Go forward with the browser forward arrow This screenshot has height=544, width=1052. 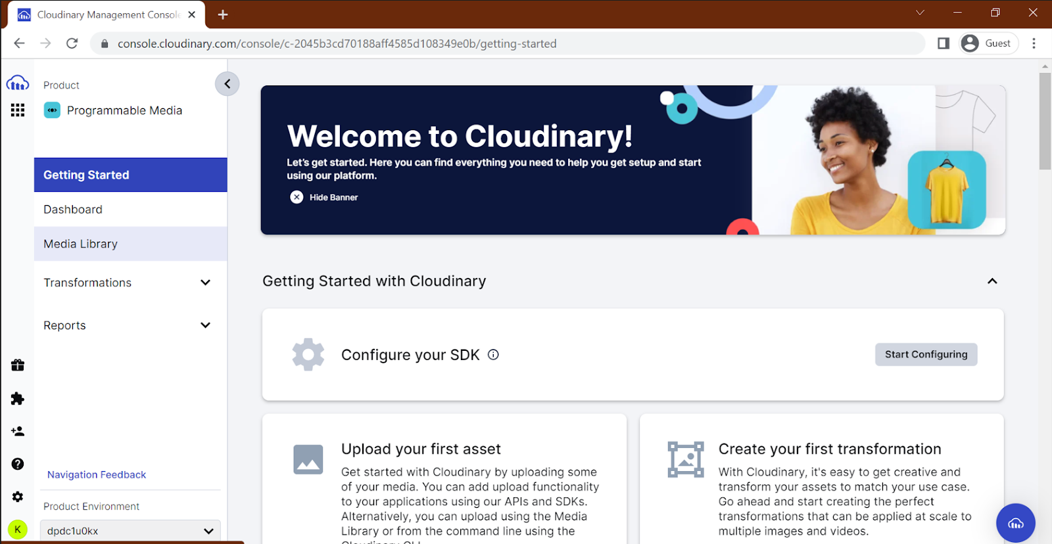45,43
